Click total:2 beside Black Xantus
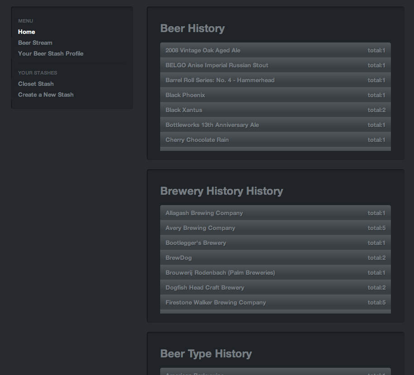Image resolution: width=414 pixels, height=375 pixels. [x=376, y=110]
